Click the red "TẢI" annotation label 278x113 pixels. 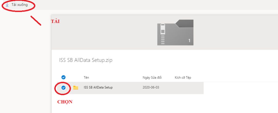point(55,22)
